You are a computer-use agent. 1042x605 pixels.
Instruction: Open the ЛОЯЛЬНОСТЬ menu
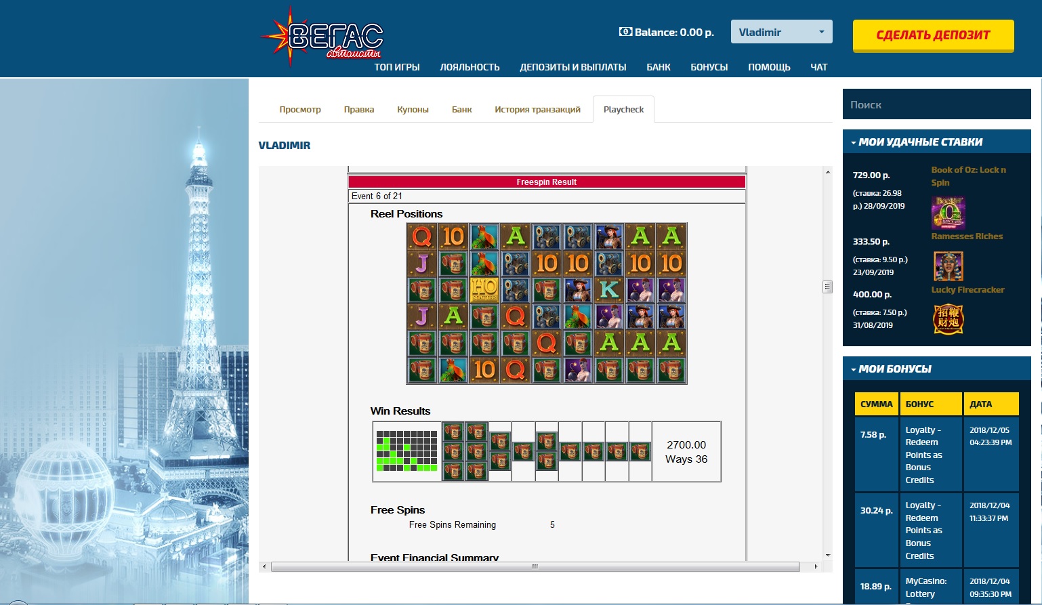(470, 67)
